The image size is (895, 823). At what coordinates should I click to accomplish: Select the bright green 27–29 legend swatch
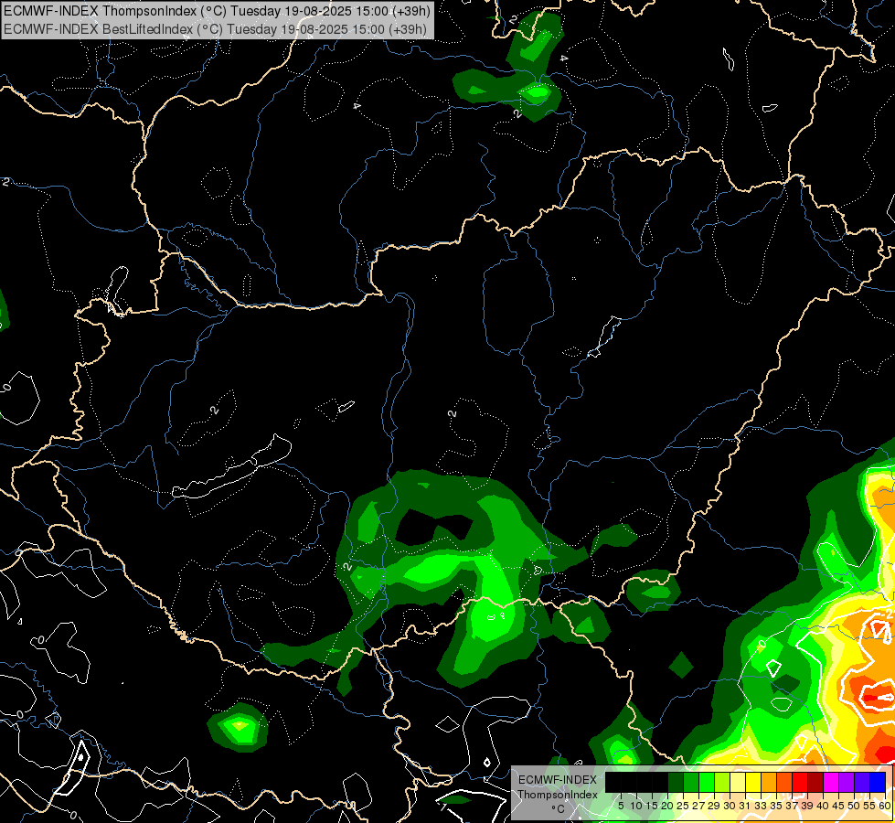(707, 782)
